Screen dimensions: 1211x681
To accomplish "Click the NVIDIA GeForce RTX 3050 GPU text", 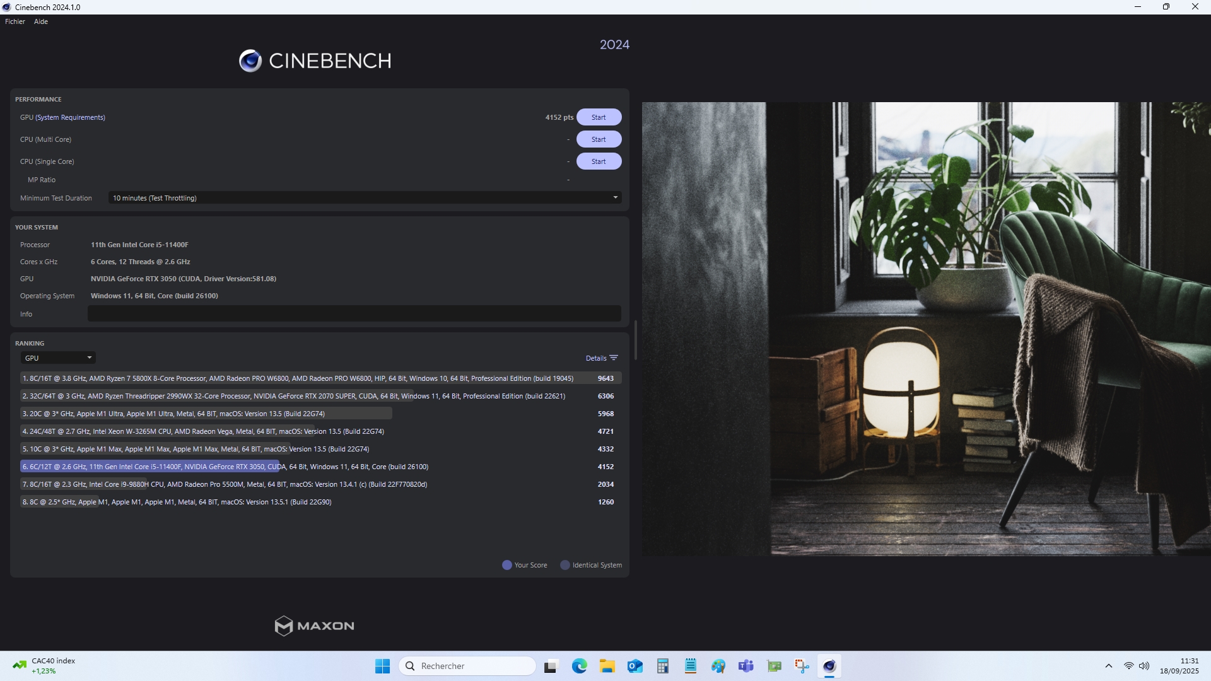I will 183,279.
